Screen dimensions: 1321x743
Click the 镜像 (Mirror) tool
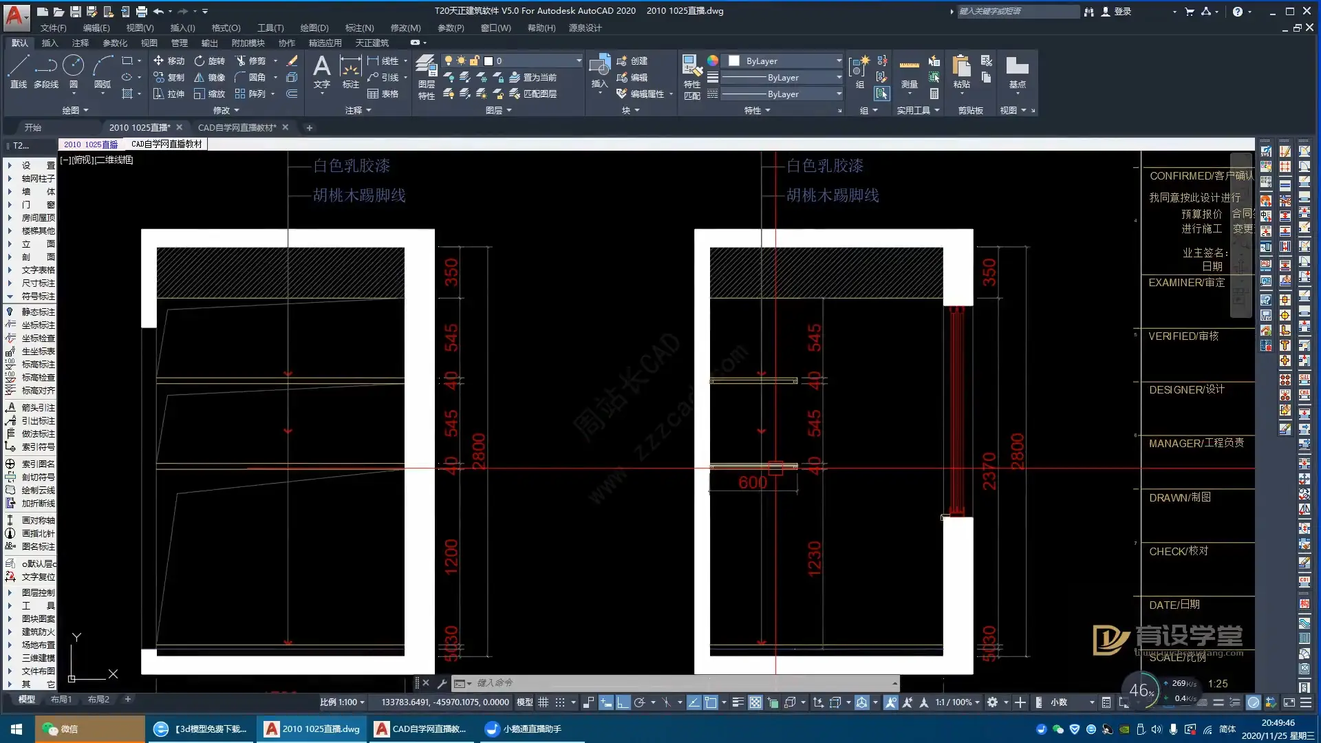tap(209, 77)
